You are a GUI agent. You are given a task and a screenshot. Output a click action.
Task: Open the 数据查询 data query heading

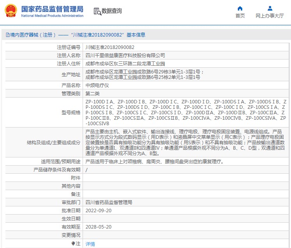pyautogui.click(x=111, y=11)
